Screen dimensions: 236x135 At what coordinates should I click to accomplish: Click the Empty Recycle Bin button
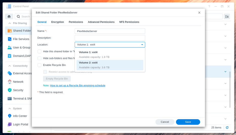tap(57, 79)
